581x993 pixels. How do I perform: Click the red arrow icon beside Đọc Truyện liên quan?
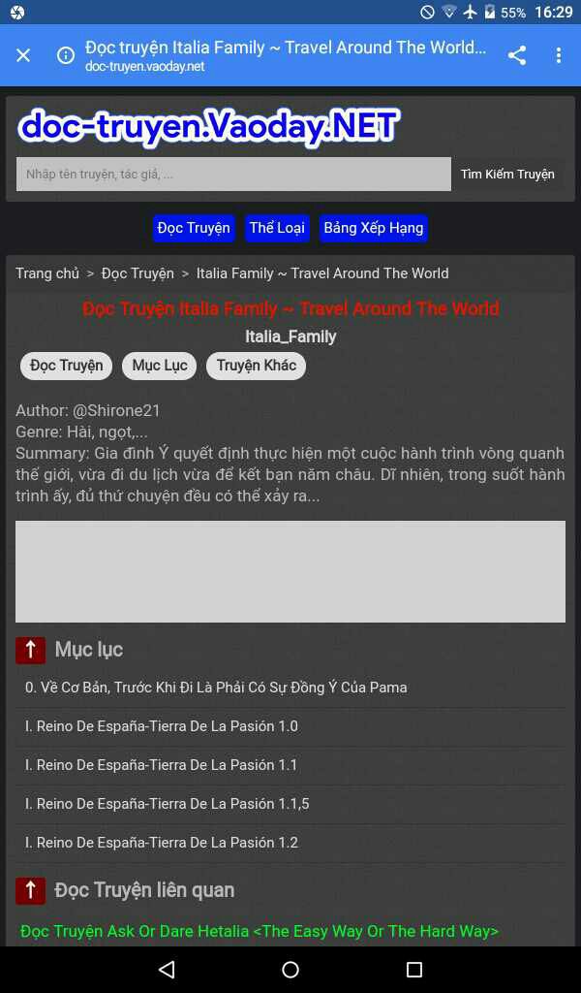tap(30, 890)
